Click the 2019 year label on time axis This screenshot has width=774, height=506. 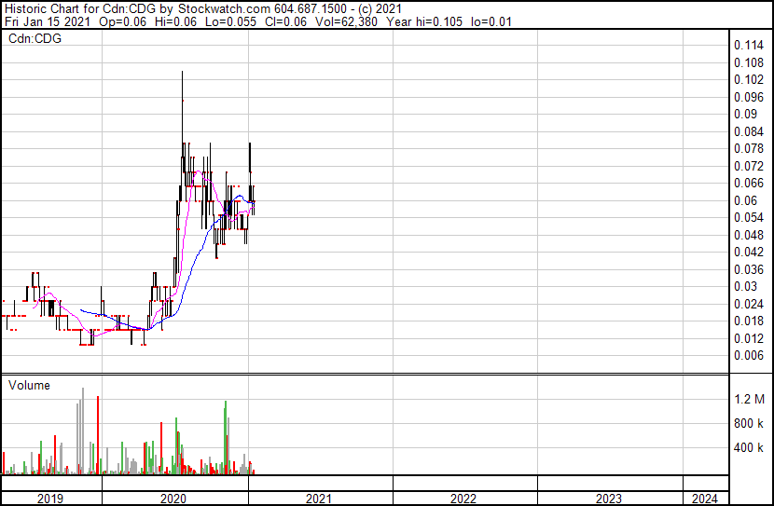[x=50, y=499]
